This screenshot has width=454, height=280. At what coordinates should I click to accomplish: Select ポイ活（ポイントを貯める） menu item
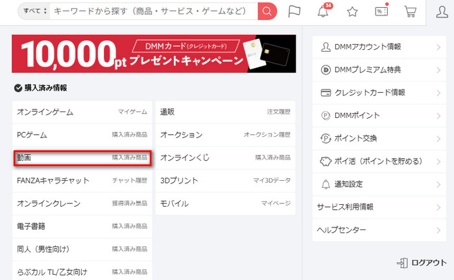click(x=379, y=161)
